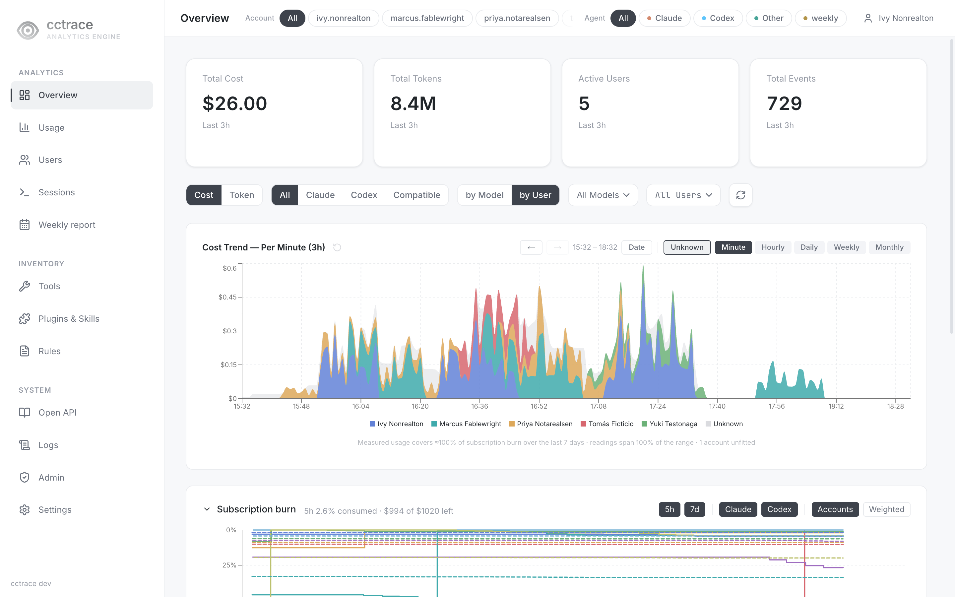Image resolution: width=955 pixels, height=597 pixels.
Task: Toggle the 7d subscription burn window
Action: coord(695,509)
